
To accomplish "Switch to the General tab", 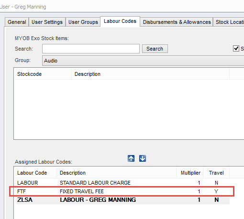I will coord(17,22).
